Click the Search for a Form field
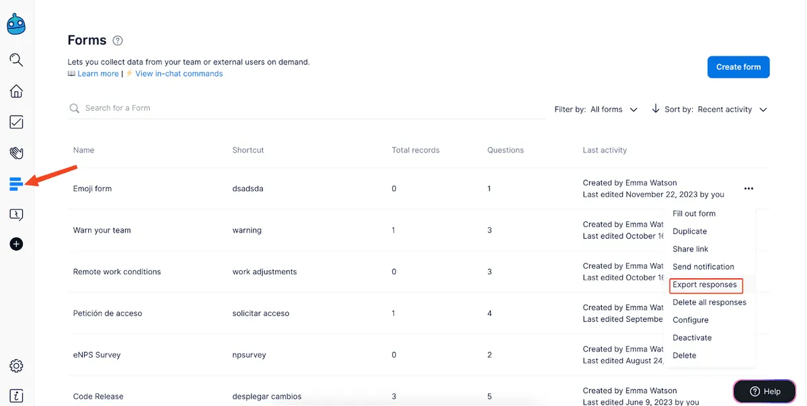807x406 pixels. tap(202, 108)
